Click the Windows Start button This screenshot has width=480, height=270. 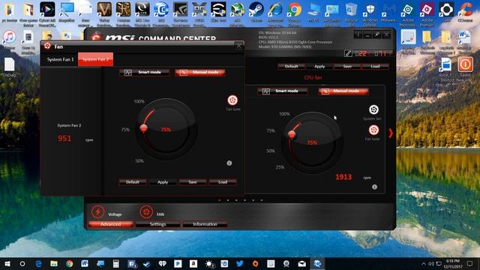[x=7, y=263]
